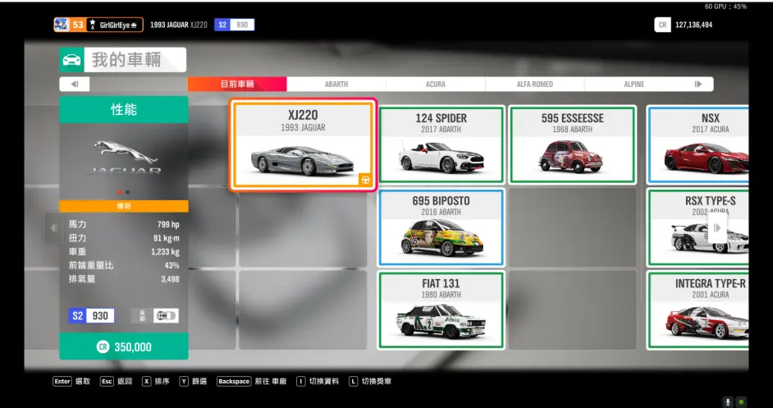Screen dimensions: 773x408
Task: Click the green status icon at bottom right
Action: (741, 402)
